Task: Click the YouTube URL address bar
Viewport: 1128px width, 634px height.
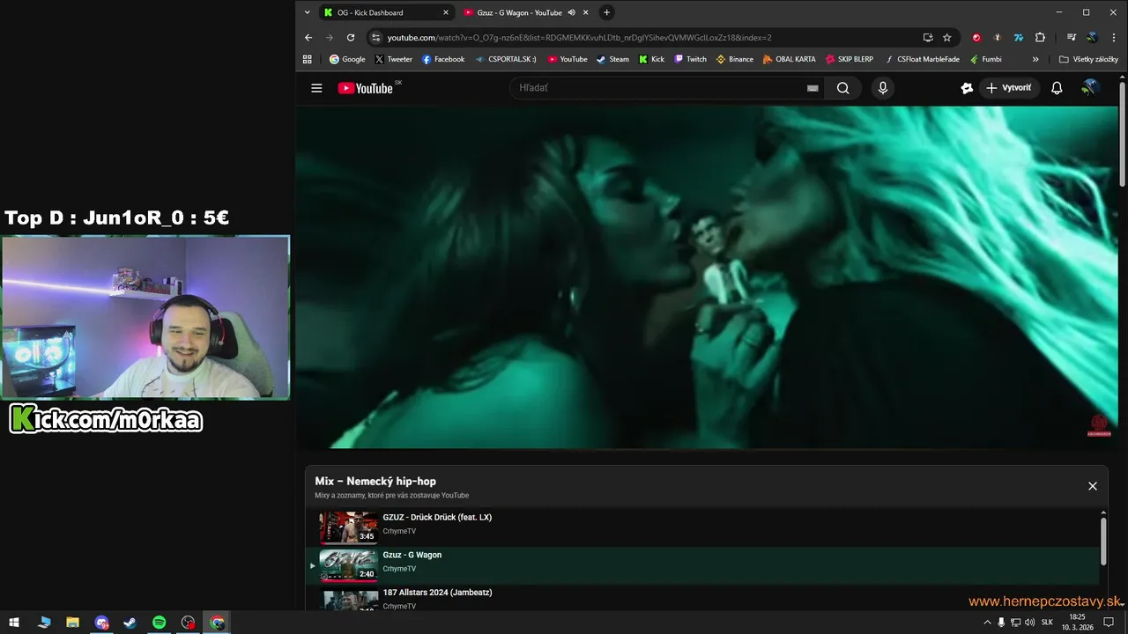Action: coord(652,37)
